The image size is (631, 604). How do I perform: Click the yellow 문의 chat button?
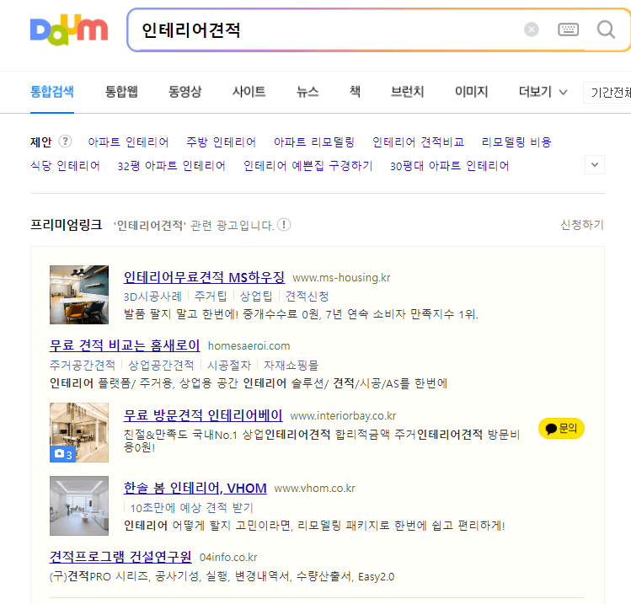[x=561, y=429]
